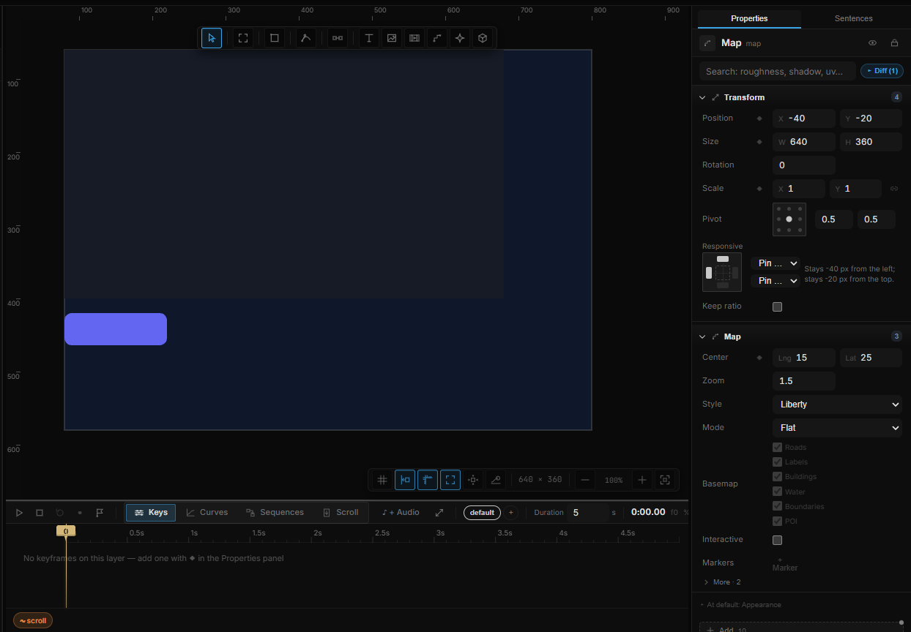Select the pen path tool
Image resolution: width=911 pixels, height=632 pixels.
pyautogui.click(x=306, y=38)
